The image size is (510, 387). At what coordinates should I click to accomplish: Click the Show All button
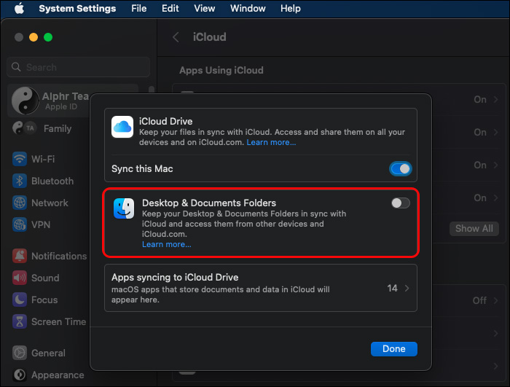click(x=474, y=228)
